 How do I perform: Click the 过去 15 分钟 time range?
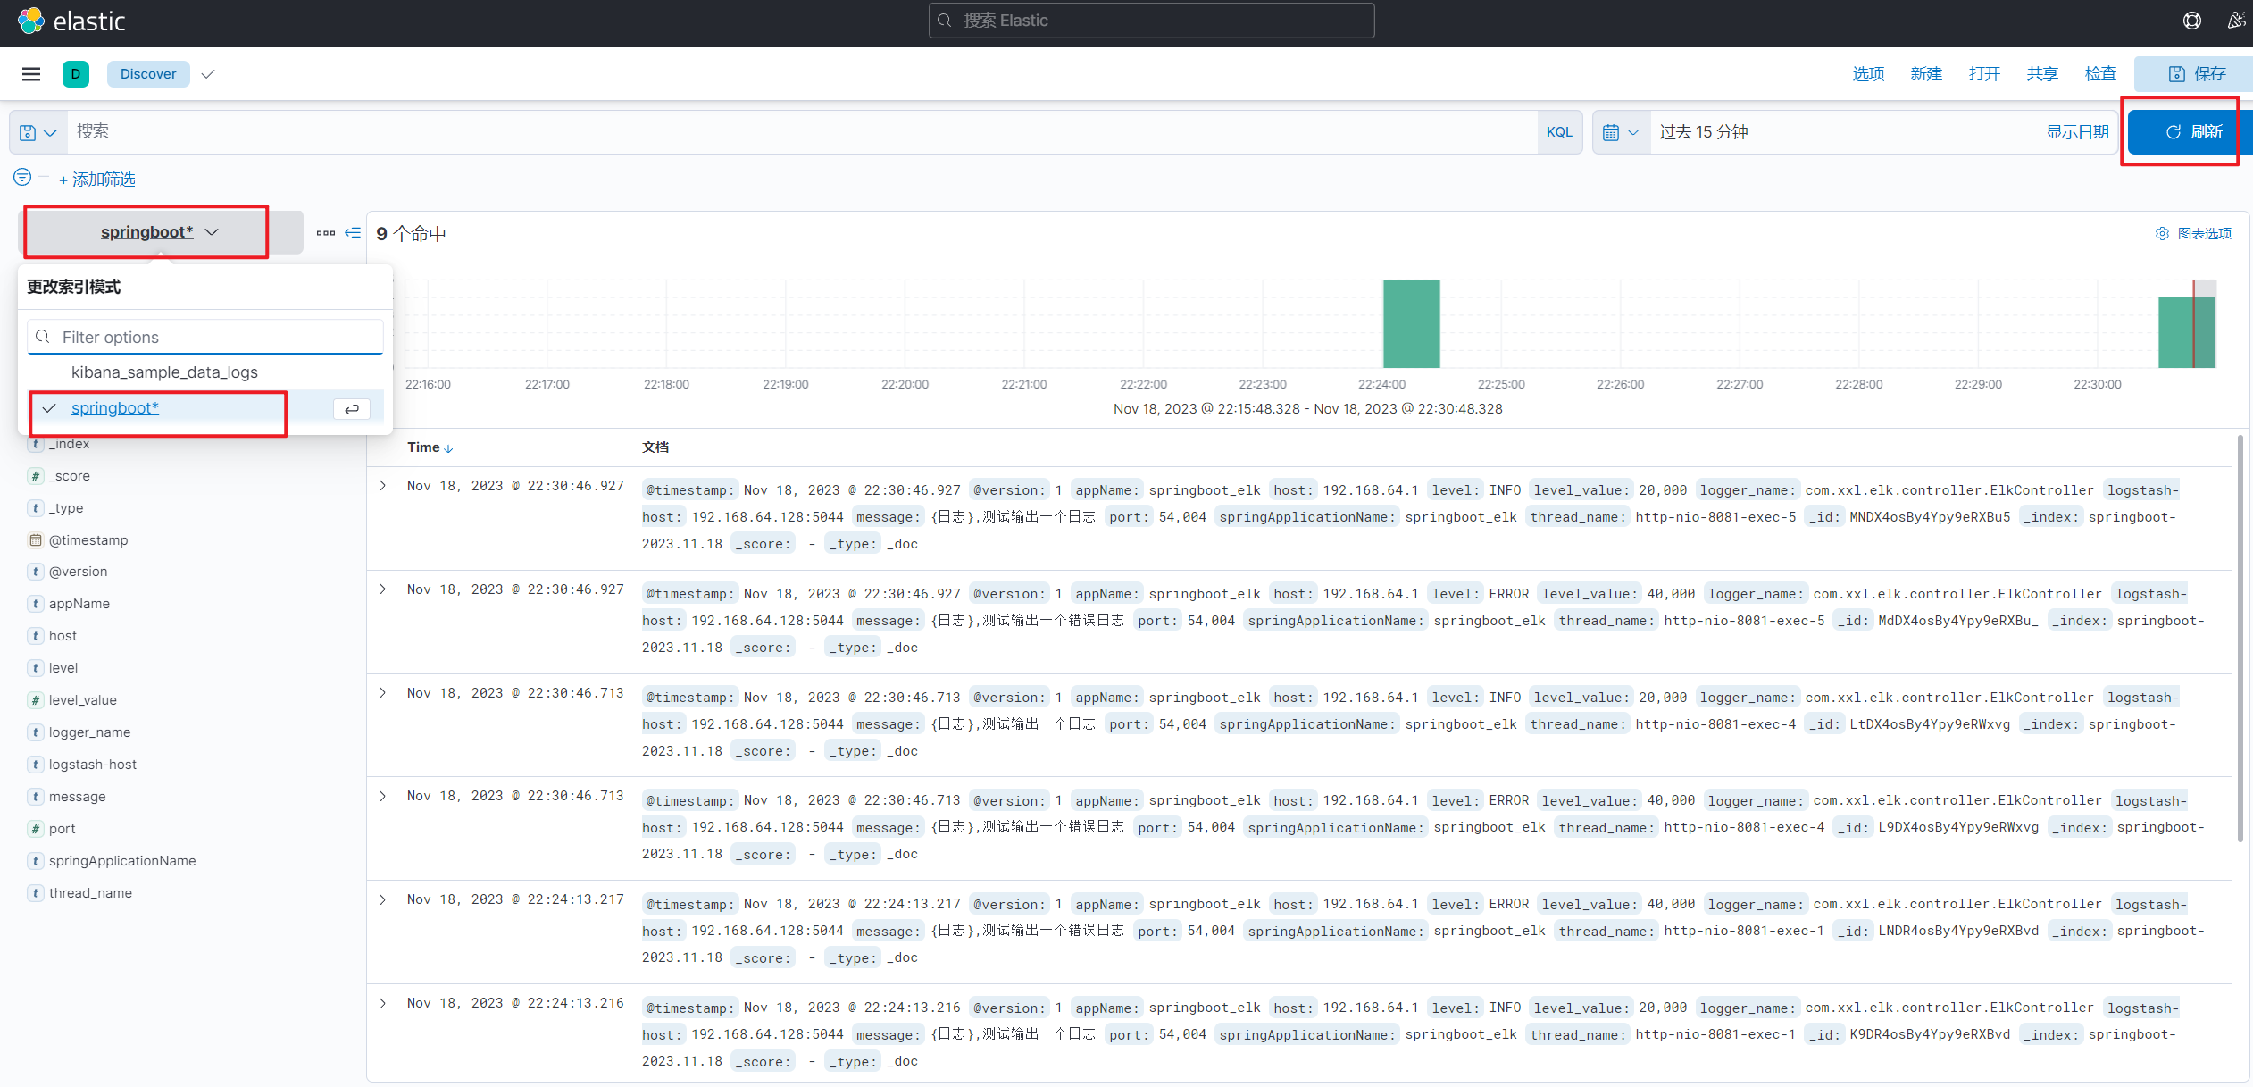1703,132
